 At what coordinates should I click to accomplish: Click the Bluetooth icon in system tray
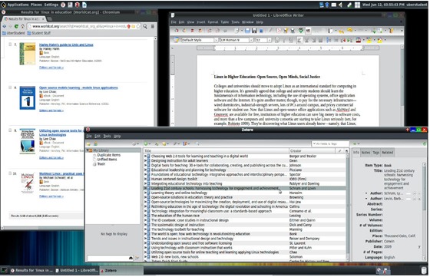327,5
